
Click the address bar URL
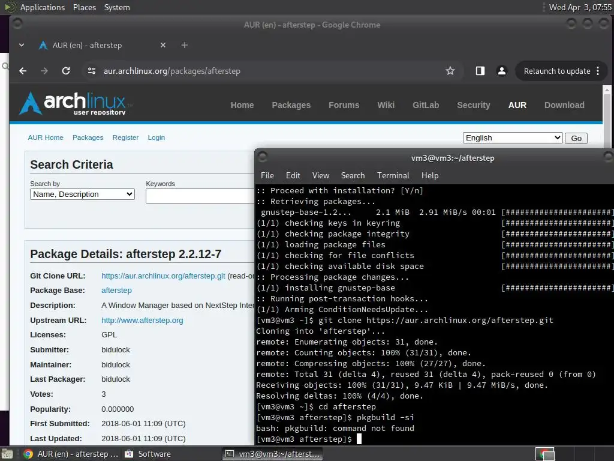[171, 71]
